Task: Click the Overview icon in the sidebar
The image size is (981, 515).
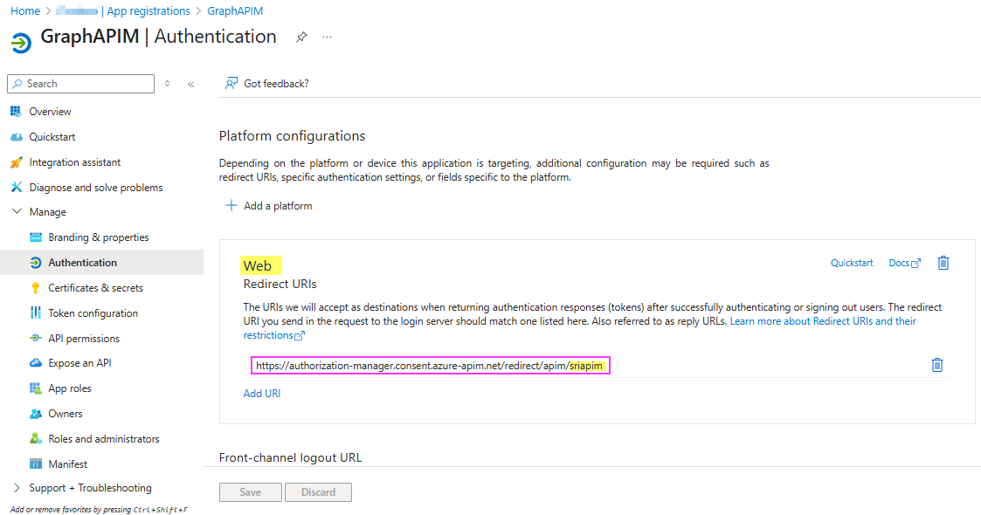Action: pos(17,111)
